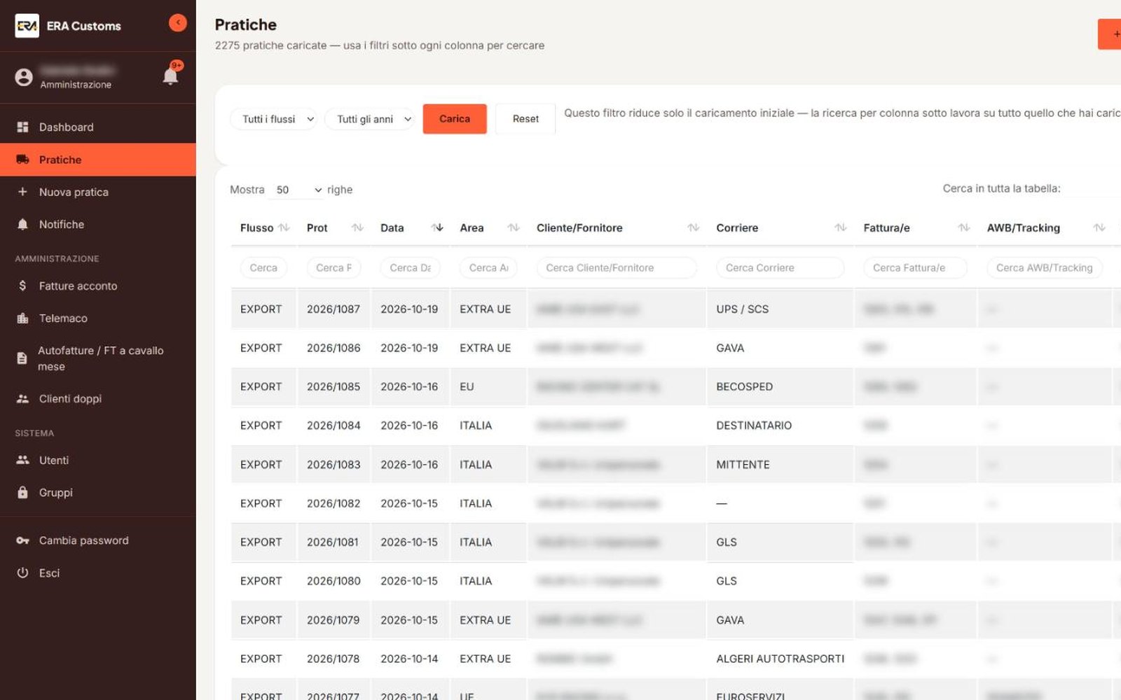
Task: Collapse the sidebar with the orange arrow
Action: click(x=178, y=23)
